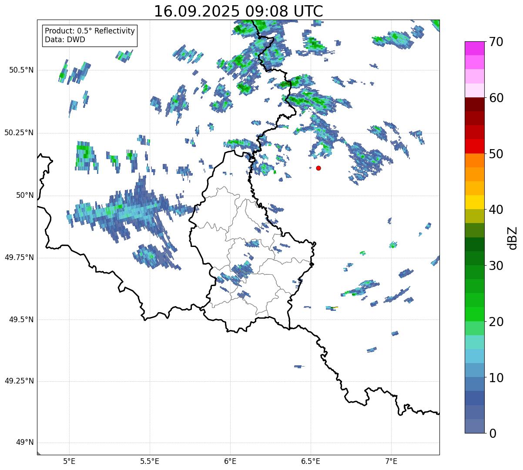Click the red station marker dot
The height and width of the screenshot is (470, 523).
pos(318,168)
